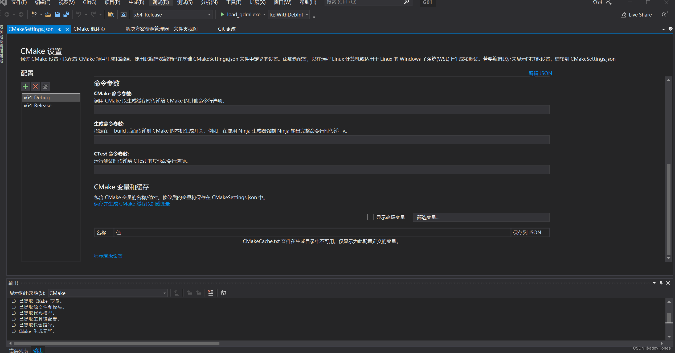Screen dimensions: 675x353
Task: Open the x64-Release solution configuration dropdown
Action: [209, 15]
